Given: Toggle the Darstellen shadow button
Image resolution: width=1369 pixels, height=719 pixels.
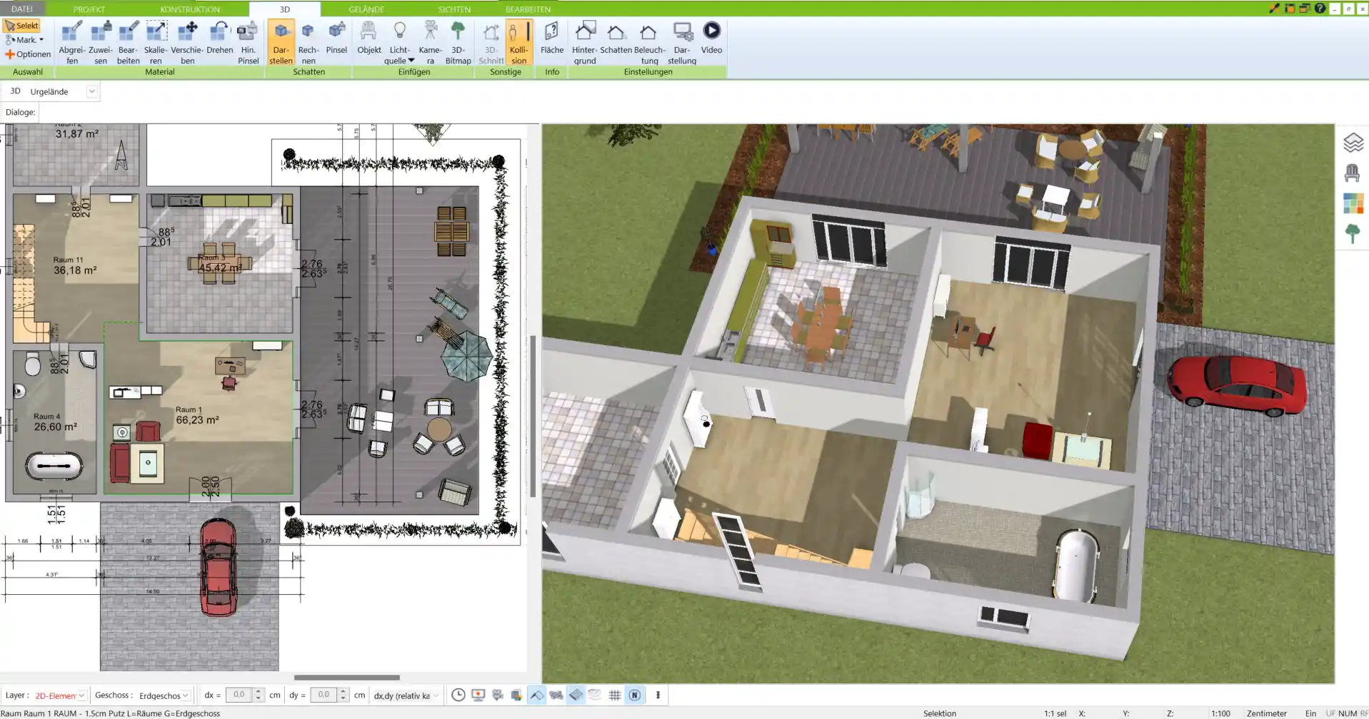Looking at the screenshot, I should (x=281, y=43).
